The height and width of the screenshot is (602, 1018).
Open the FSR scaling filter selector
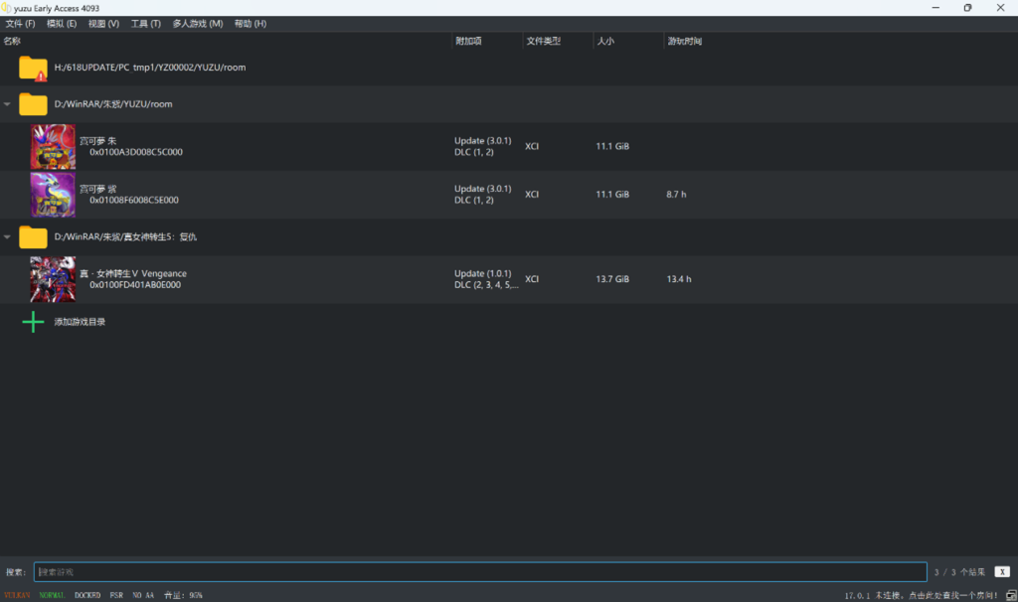click(116, 595)
